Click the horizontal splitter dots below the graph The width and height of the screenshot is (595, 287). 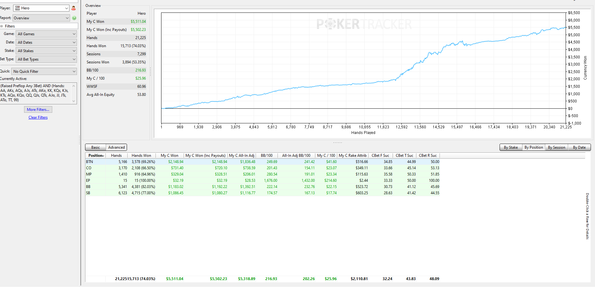338,143
